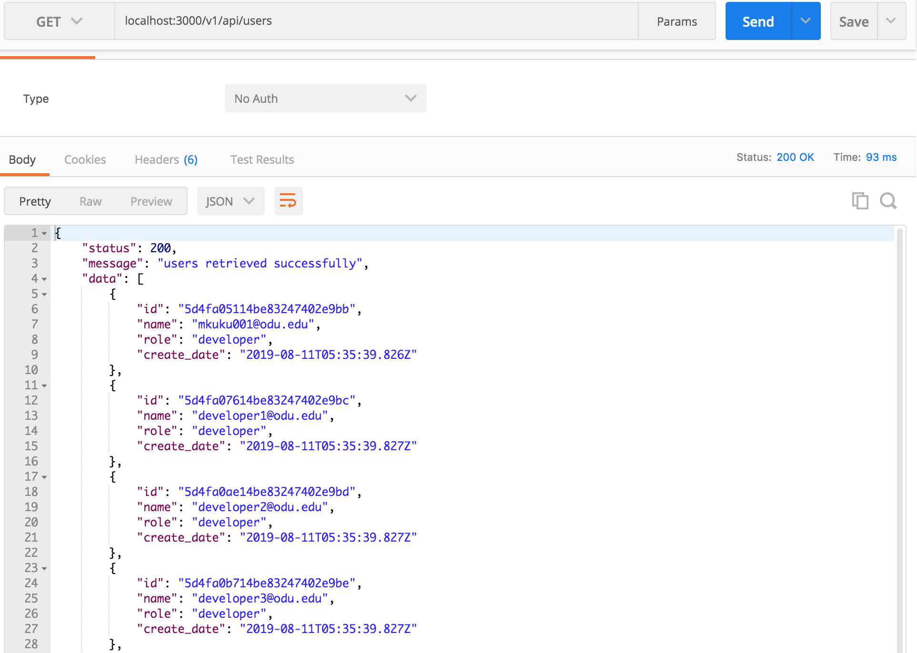Screen dimensions: 917x653
Task: Open the Headers (6) tab
Action: (x=166, y=159)
